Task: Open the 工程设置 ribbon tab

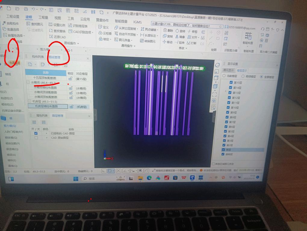Action: coord(13,17)
